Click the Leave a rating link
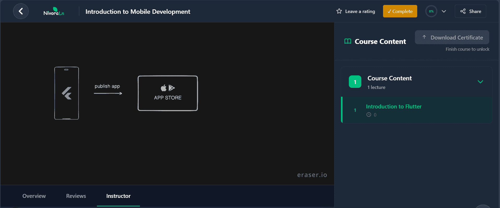500x208 pixels. (360, 11)
